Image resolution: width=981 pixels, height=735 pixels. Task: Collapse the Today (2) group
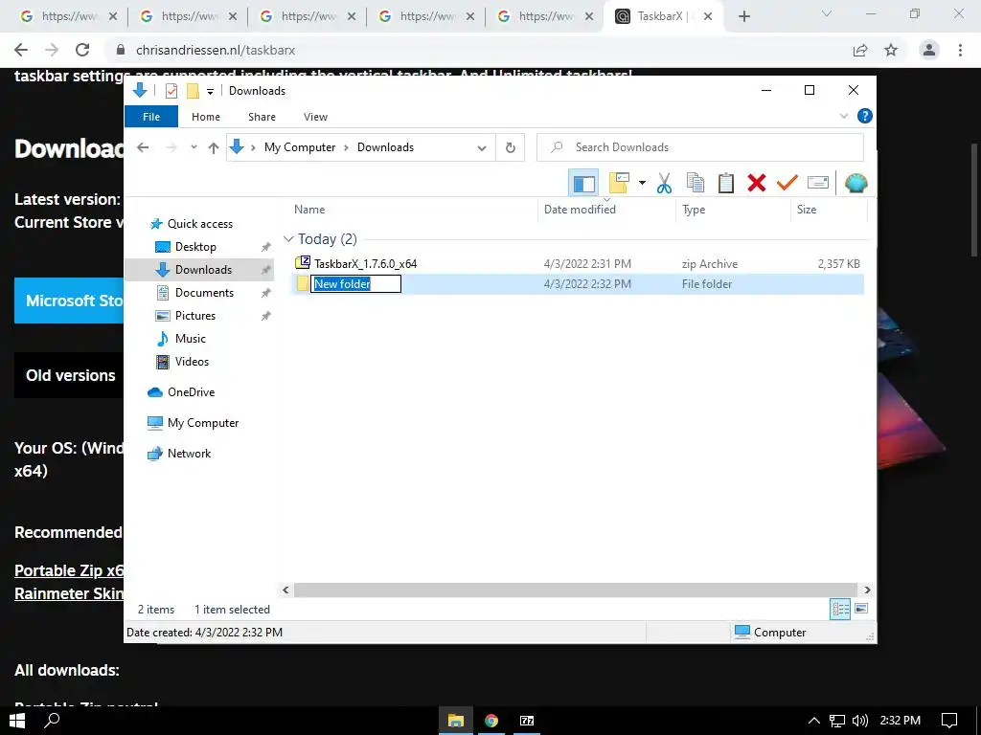[x=288, y=239]
